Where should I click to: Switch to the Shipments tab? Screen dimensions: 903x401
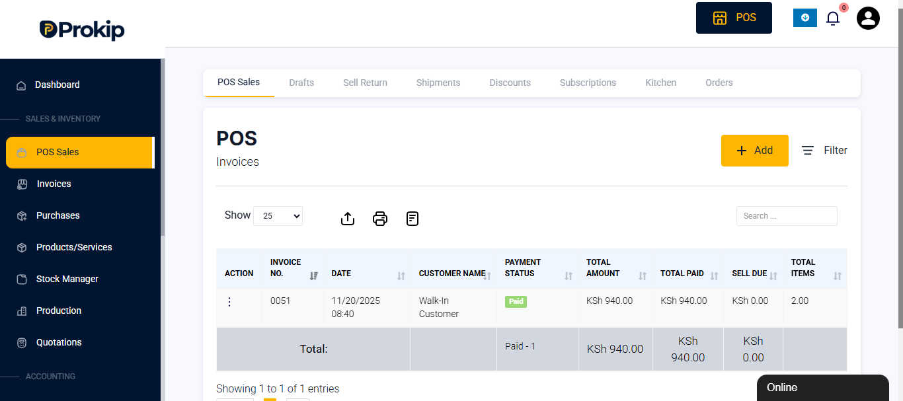coord(438,83)
